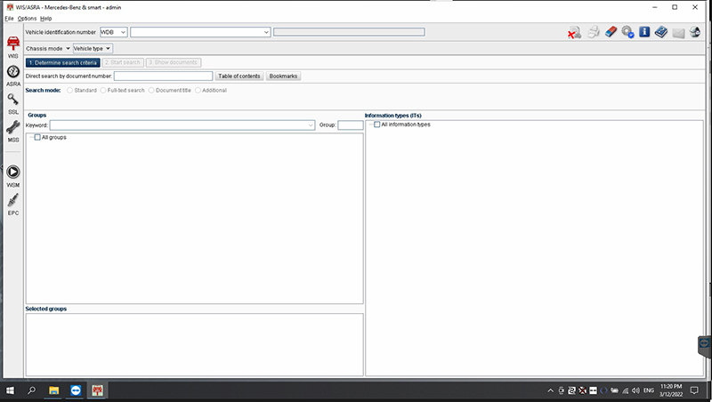
Task: Click the Group number input field
Action: pyautogui.click(x=350, y=125)
